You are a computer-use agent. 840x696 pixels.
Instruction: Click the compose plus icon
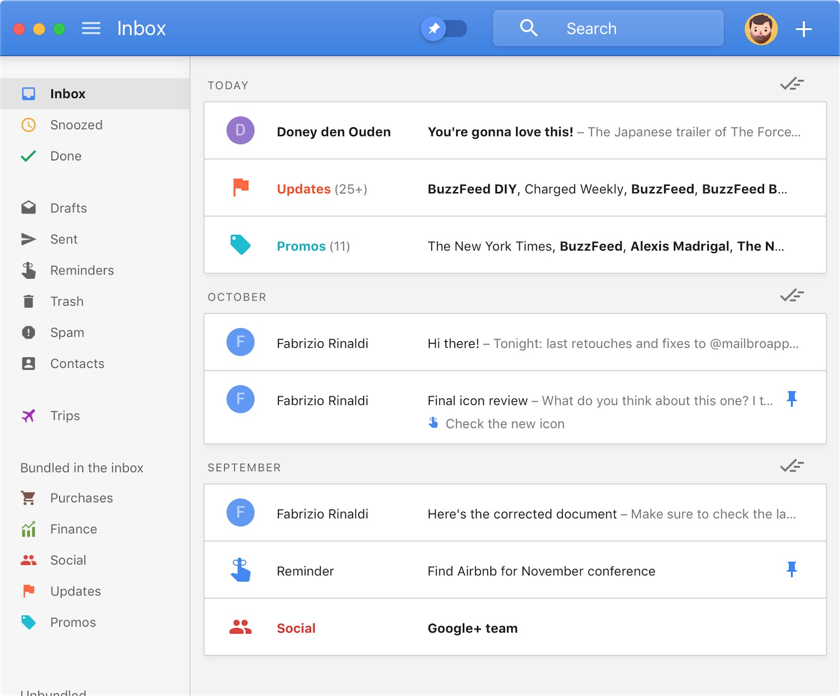point(803,29)
